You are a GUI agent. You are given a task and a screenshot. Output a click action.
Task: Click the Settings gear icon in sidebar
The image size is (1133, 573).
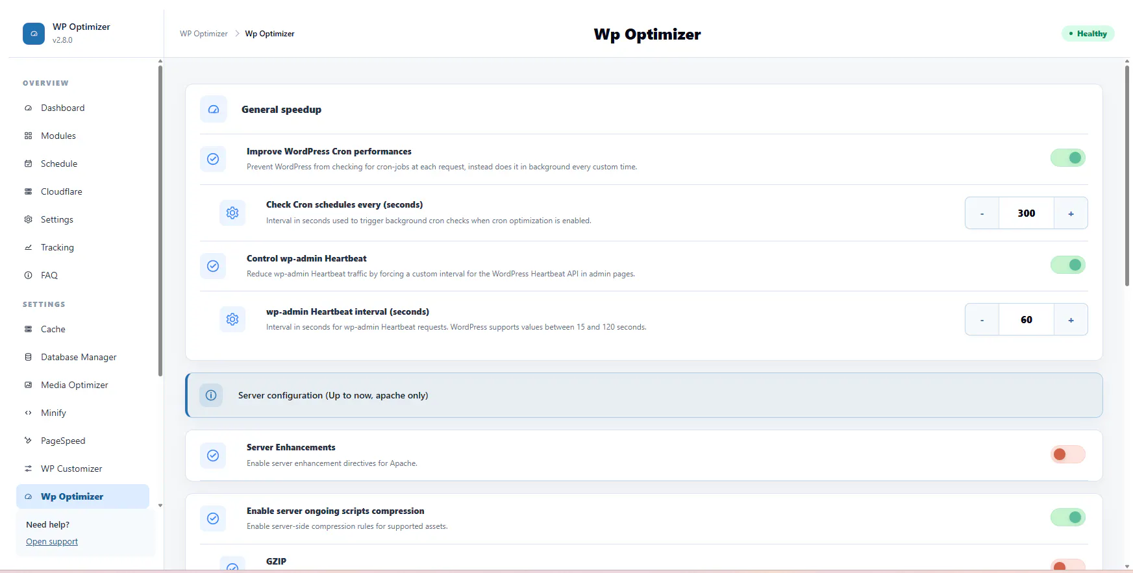(x=28, y=220)
